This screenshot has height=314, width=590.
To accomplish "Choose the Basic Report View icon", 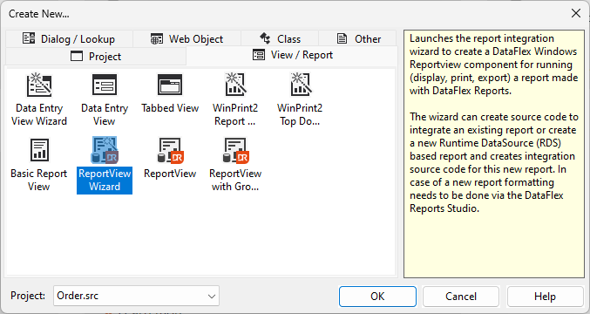I will 39,150.
